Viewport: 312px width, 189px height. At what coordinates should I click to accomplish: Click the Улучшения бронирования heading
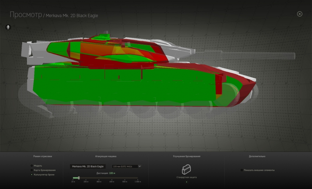click(187, 156)
